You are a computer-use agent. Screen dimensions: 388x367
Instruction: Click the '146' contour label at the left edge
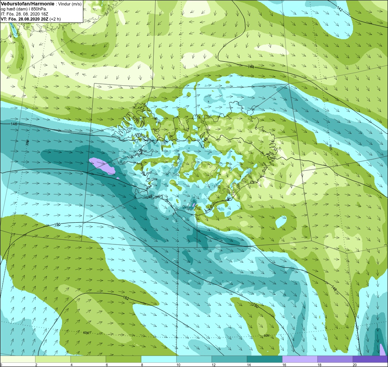coord(14,124)
